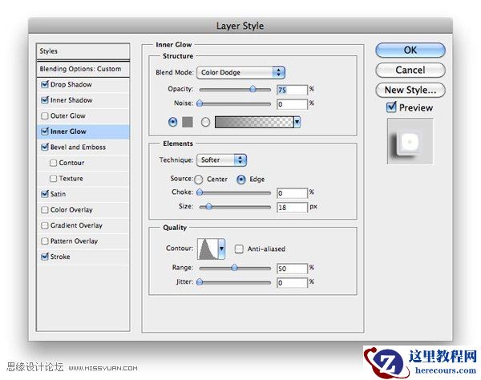Screen dimensions: 481x380
Task: Click the Range value field
Action: pos(292,269)
